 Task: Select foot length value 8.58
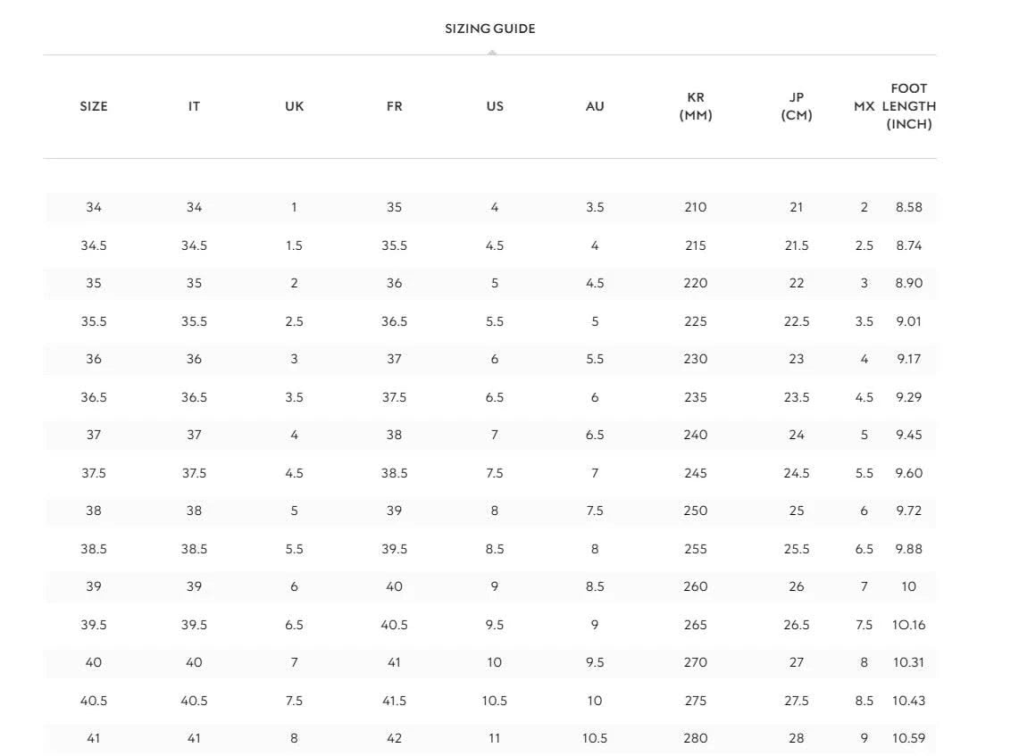click(909, 207)
